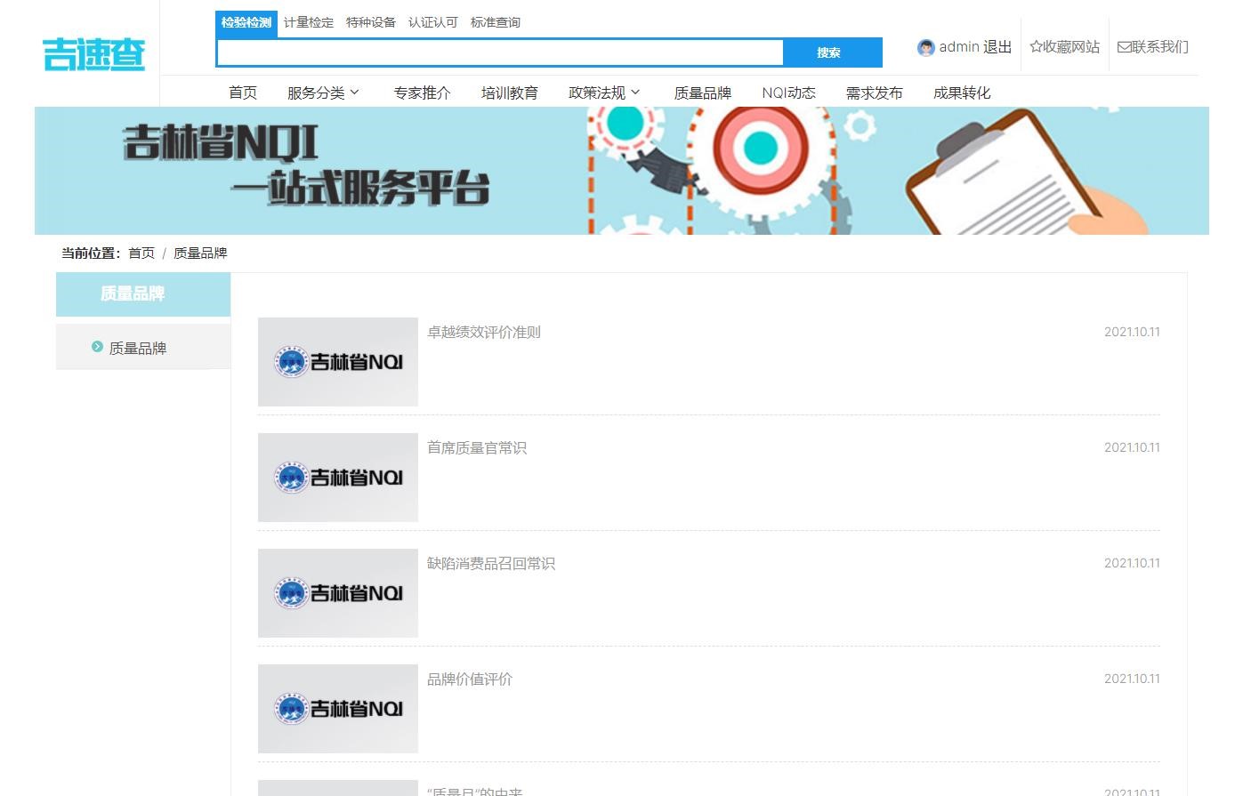The image size is (1243, 796).
Task: Go to NQI动态 in navigation
Action: pyautogui.click(x=788, y=92)
